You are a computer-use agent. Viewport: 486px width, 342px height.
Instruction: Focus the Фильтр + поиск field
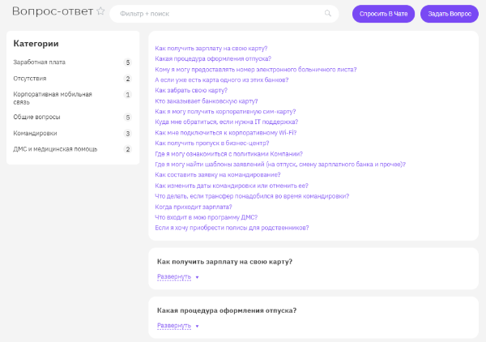[224, 14]
